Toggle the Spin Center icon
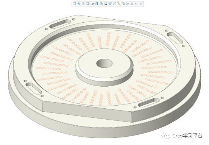This screenshot has height=145, width=209. [x=128, y=4]
